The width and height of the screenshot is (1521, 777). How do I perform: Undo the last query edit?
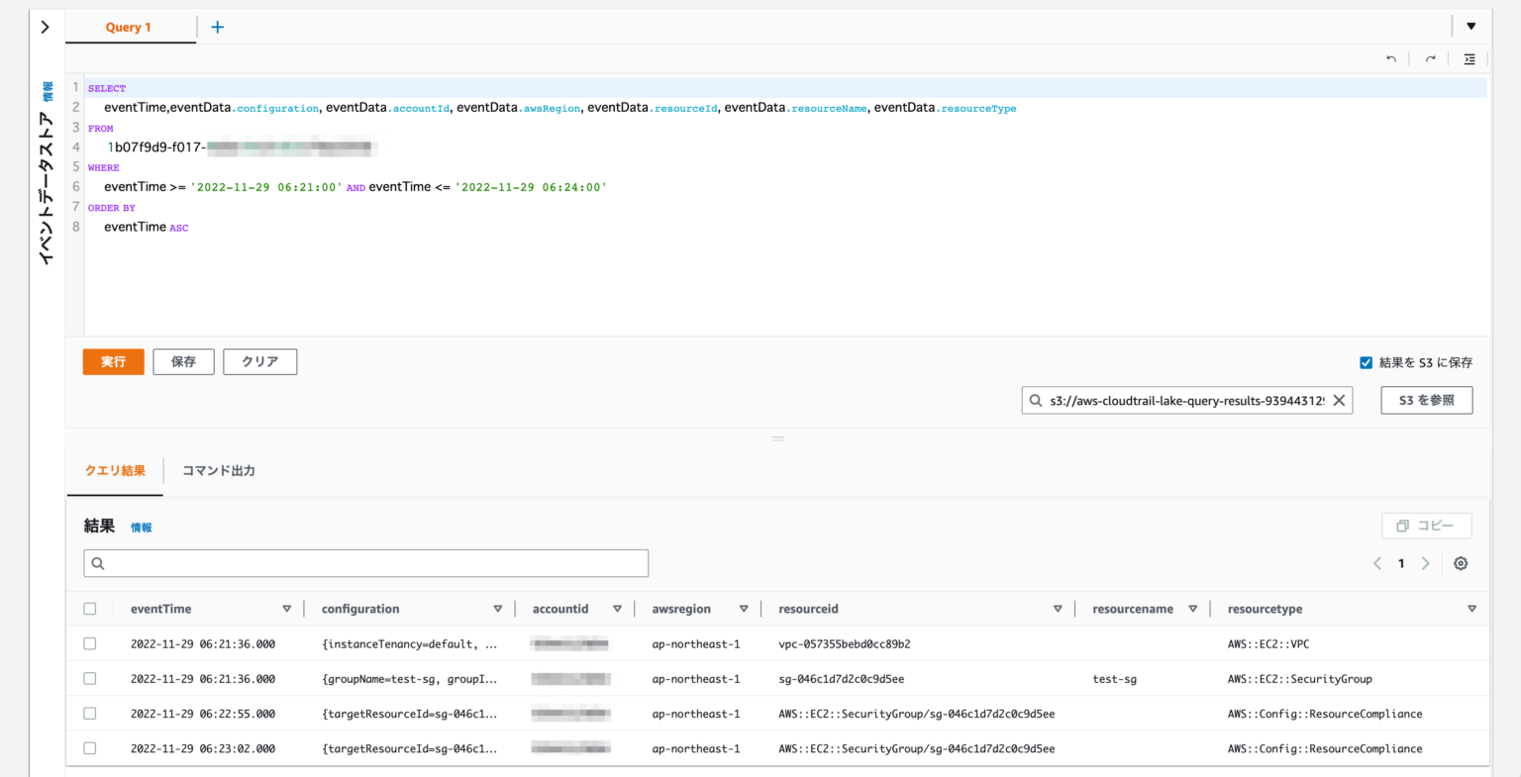pyautogui.click(x=1390, y=58)
